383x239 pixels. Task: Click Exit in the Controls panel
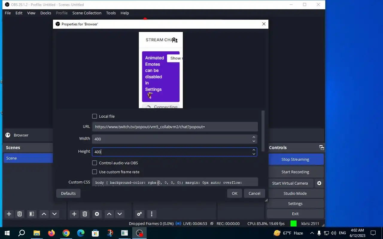pyautogui.click(x=295, y=214)
